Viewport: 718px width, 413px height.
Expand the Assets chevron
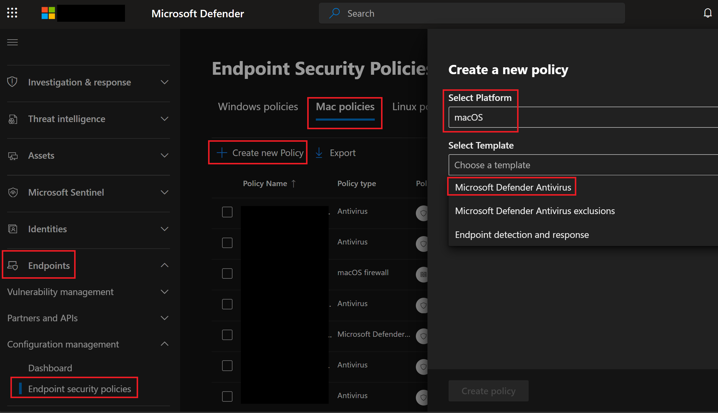pyautogui.click(x=164, y=155)
